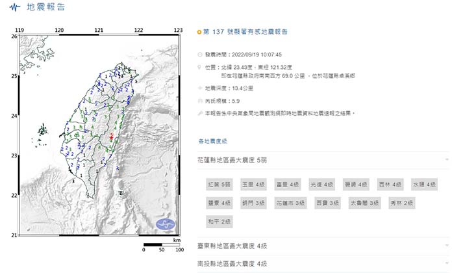Expand the 臺東縣地區最大震度 4級 section
Screen dimensions: 452x273
[323, 246]
